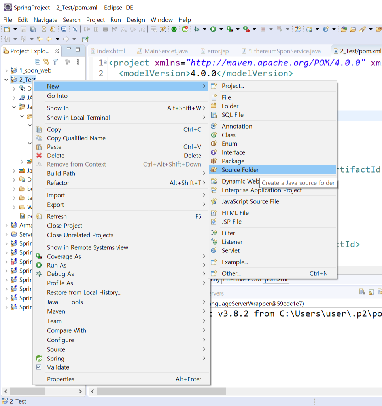This screenshot has width=382, height=406.
Task: Click the green Run play icon
Action: (213, 29)
